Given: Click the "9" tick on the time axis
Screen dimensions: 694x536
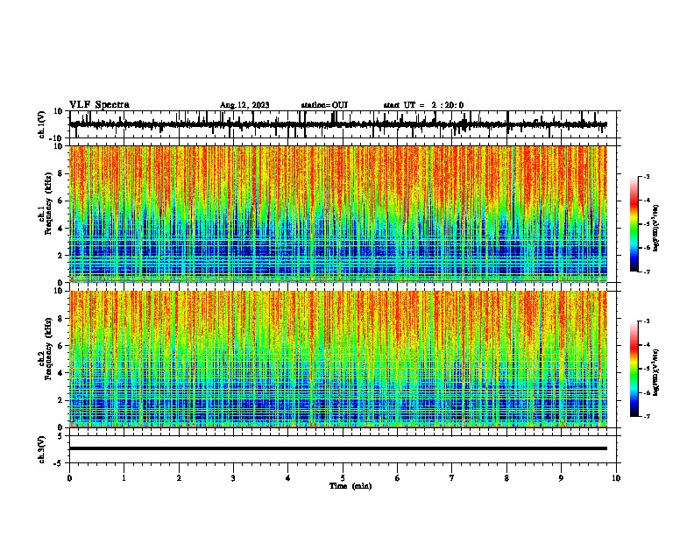Looking at the screenshot, I should [x=561, y=478].
